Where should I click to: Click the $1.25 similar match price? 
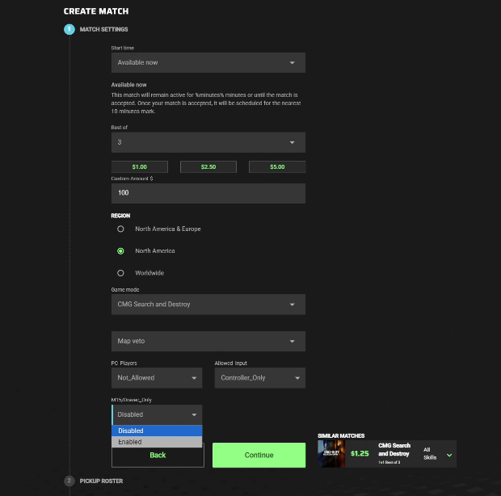coord(360,453)
